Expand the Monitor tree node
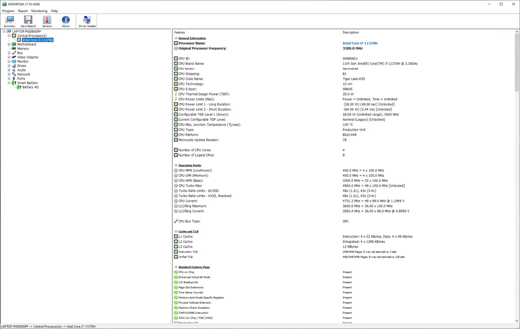 [9, 61]
